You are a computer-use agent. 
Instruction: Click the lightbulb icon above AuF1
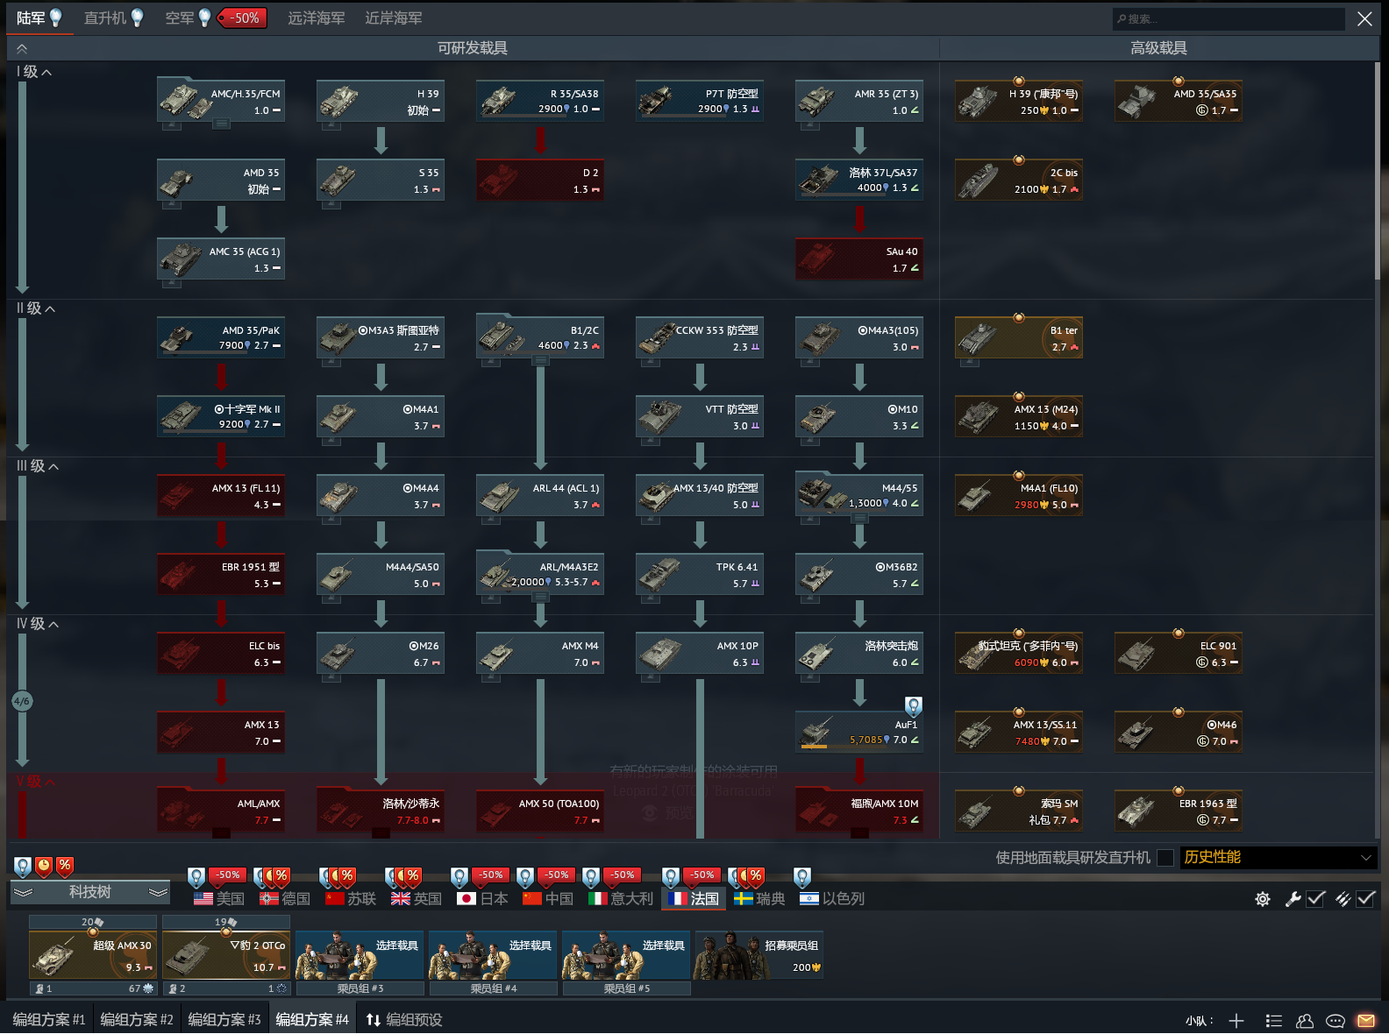click(914, 706)
